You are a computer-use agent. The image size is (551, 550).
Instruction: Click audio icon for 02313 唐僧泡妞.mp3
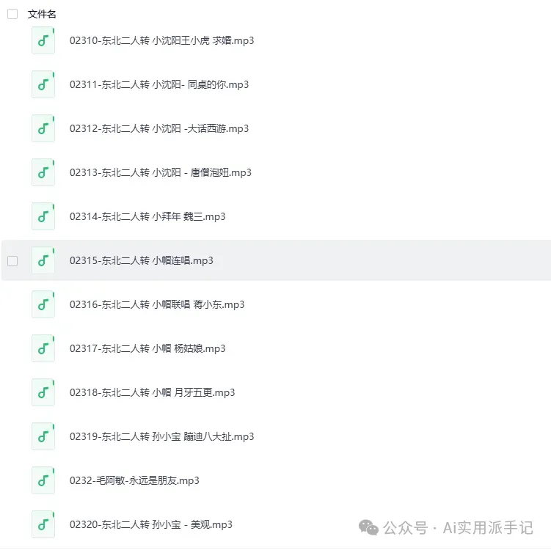coord(43,172)
